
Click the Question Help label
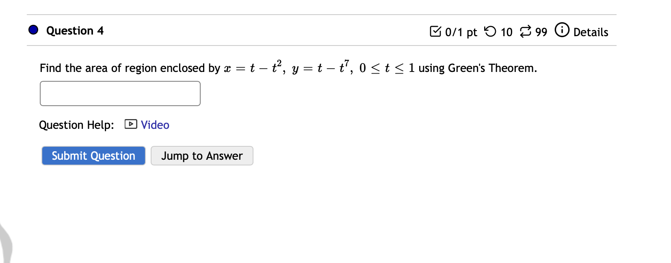pyautogui.click(x=76, y=125)
